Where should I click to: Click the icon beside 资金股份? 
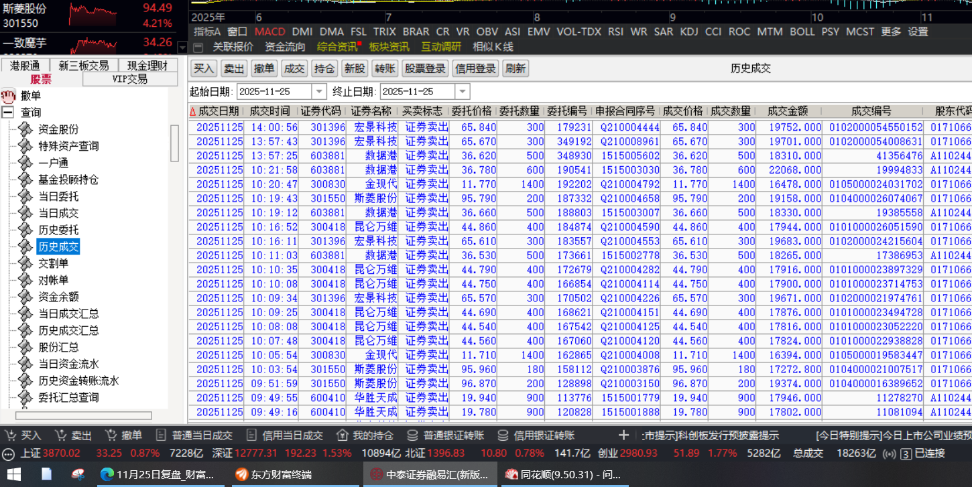pyautogui.click(x=25, y=129)
